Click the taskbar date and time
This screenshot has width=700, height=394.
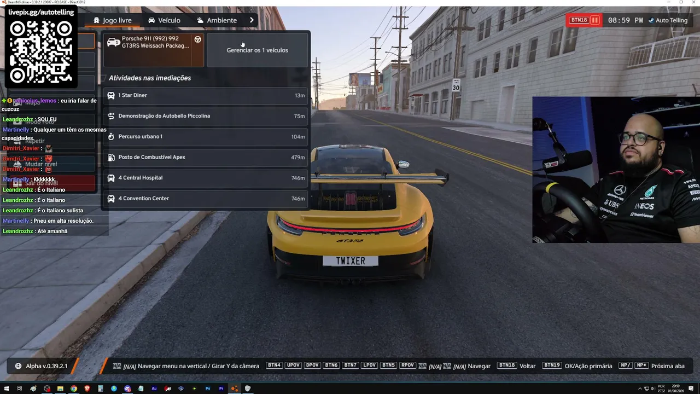coord(676,389)
